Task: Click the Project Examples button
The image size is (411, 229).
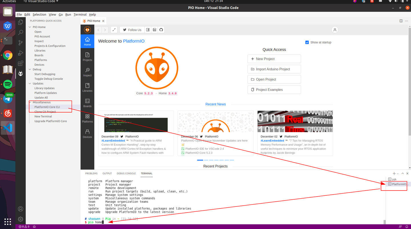Action: [x=274, y=90]
